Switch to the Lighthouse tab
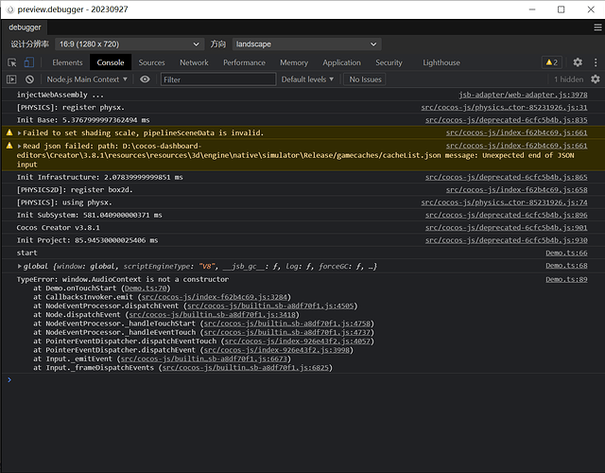The width and height of the screenshot is (605, 473). click(441, 62)
